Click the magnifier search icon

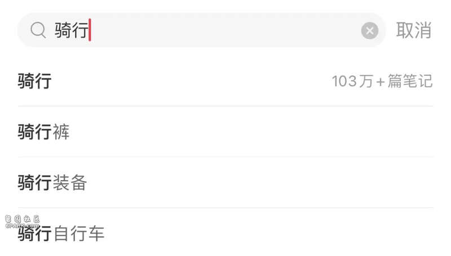coord(38,30)
